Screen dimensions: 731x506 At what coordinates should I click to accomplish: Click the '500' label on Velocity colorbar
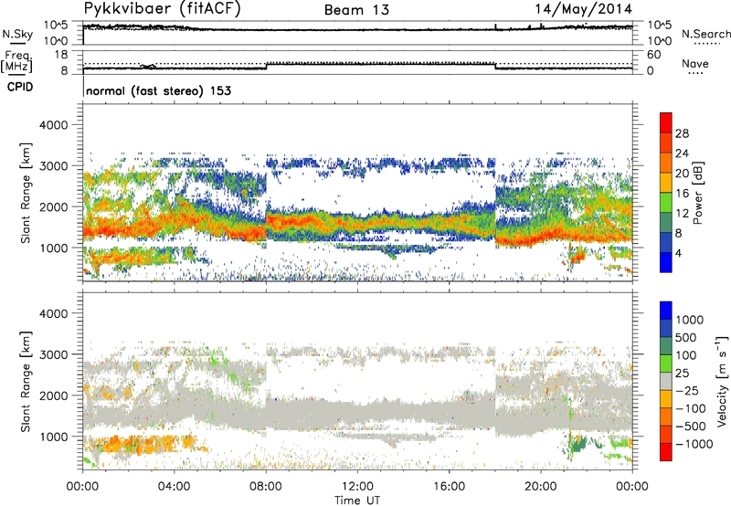coord(686,337)
